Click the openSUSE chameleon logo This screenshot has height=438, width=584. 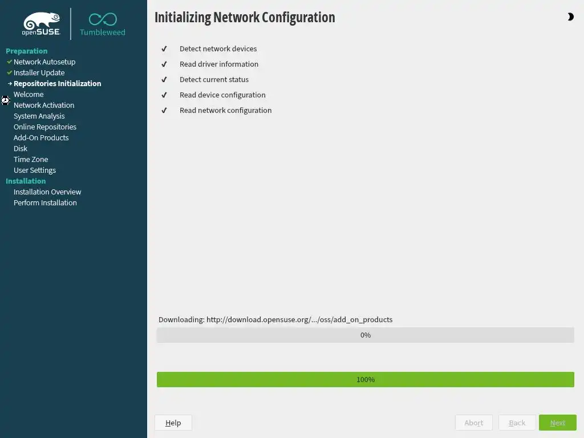pos(41,23)
